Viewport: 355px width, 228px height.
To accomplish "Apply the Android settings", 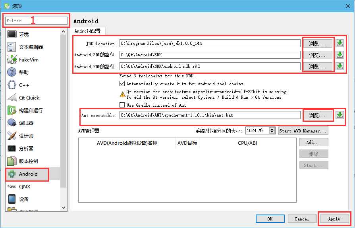I will [334, 219].
